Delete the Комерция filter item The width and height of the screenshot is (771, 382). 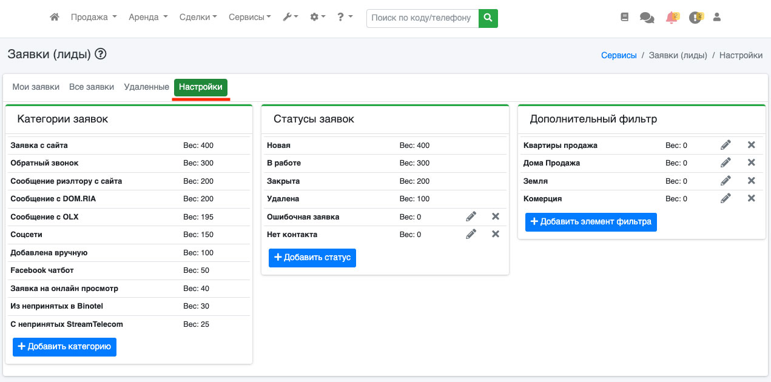pyautogui.click(x=751, y=198)
